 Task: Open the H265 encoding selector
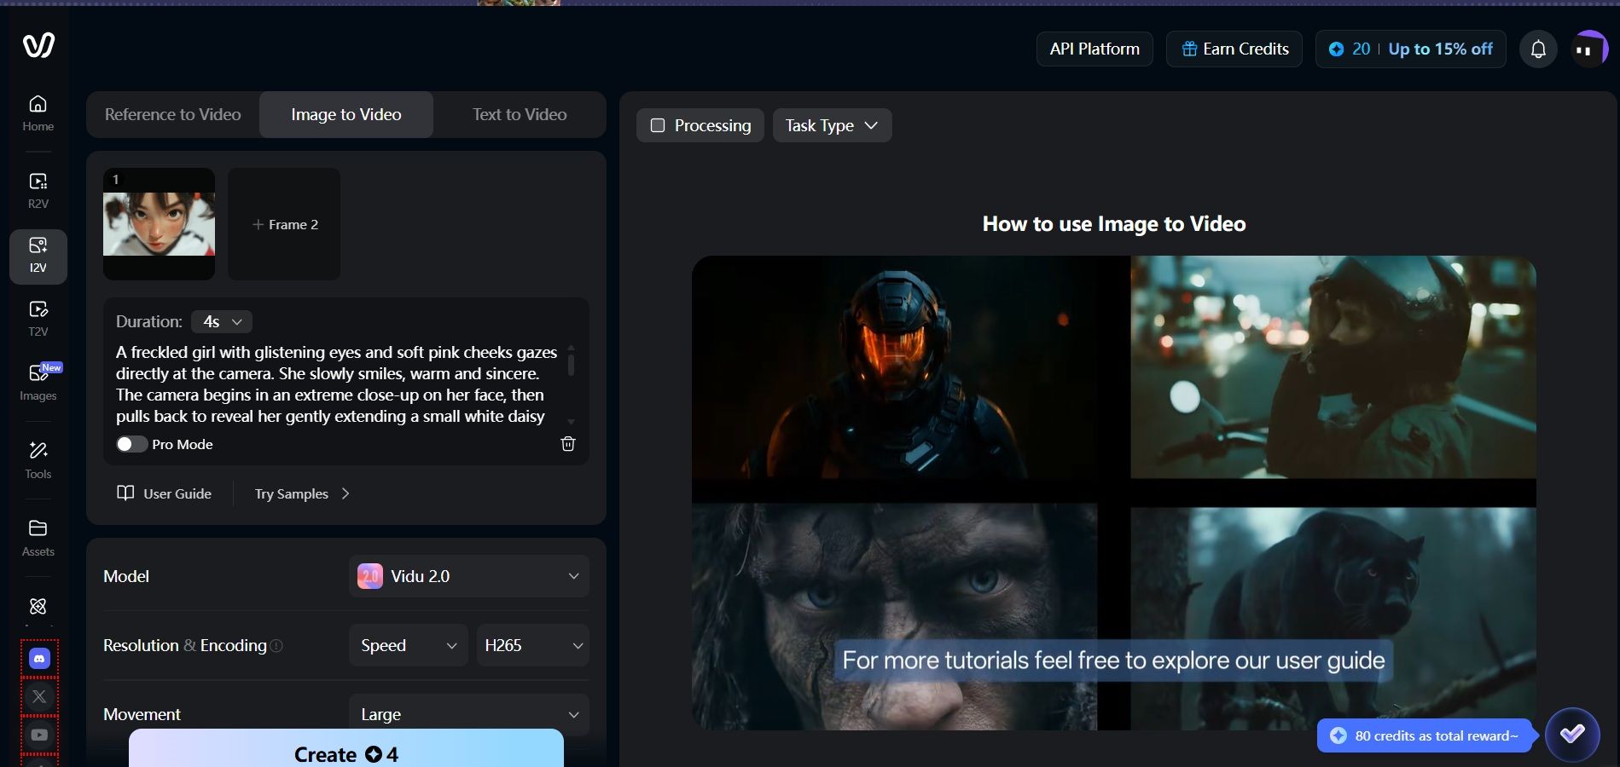point(531,645)
